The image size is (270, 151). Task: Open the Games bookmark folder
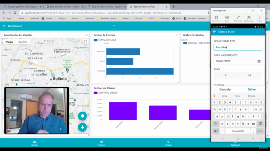47,18
